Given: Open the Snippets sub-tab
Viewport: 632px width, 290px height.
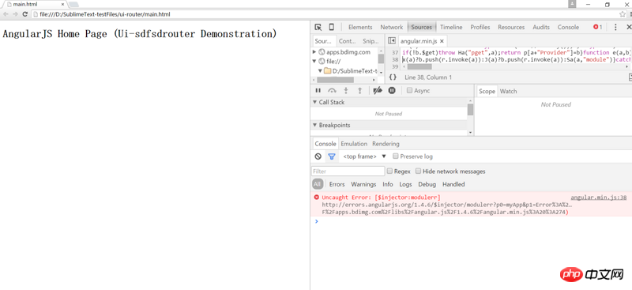Looking at the screenshot, I should (371, 41).
